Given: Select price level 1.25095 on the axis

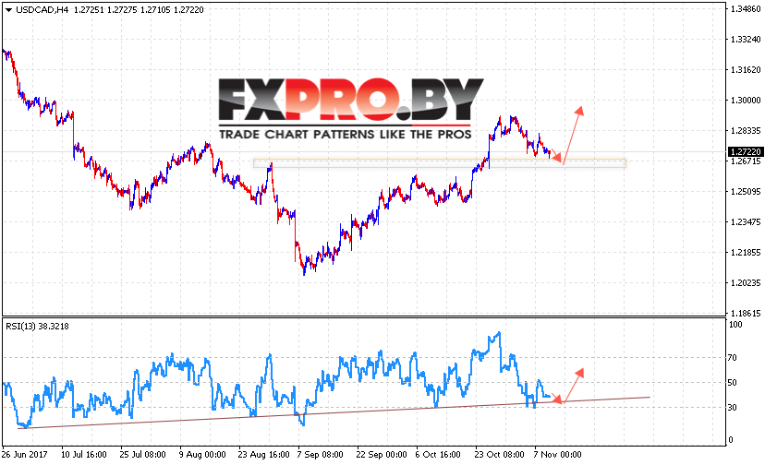Looking at the screenshot, I should point(746,192).
